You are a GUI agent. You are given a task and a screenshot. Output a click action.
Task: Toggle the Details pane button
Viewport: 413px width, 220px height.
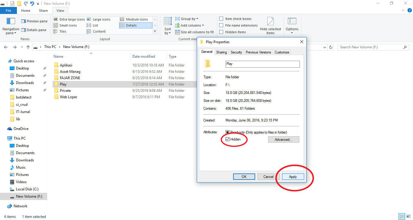point(34,30)
